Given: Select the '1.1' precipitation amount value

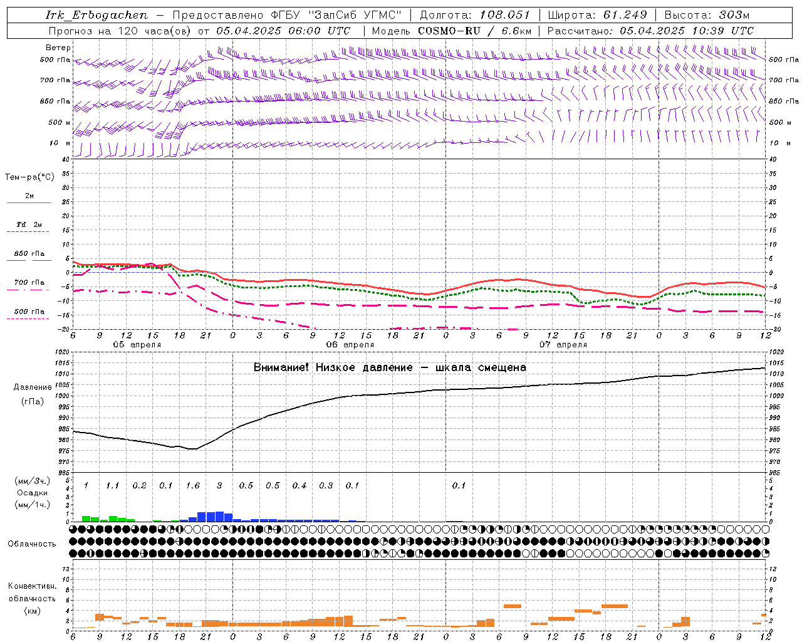Looking at the screenshot, I should (112, 485).
